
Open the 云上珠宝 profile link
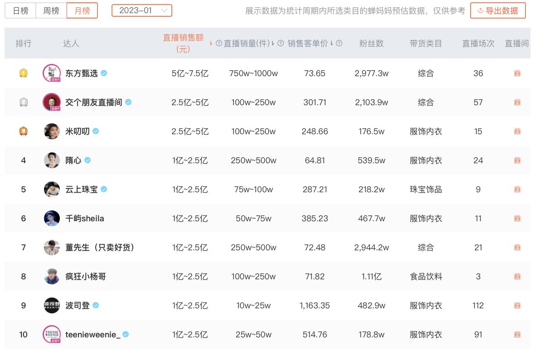click(x=82, y=189)
